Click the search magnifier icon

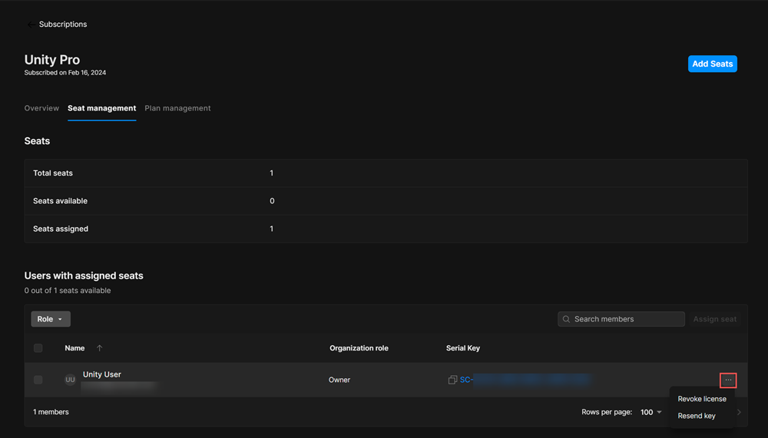(566, 319)
